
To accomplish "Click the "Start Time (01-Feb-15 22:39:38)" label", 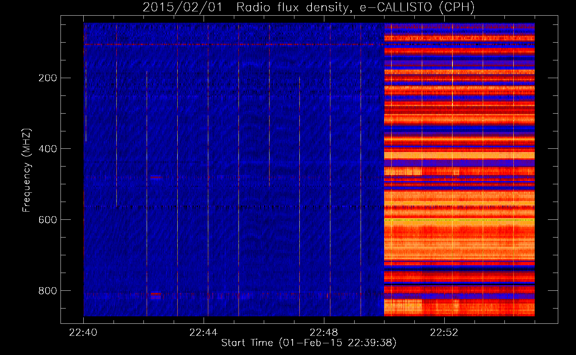I will click(x=309, y=343).
